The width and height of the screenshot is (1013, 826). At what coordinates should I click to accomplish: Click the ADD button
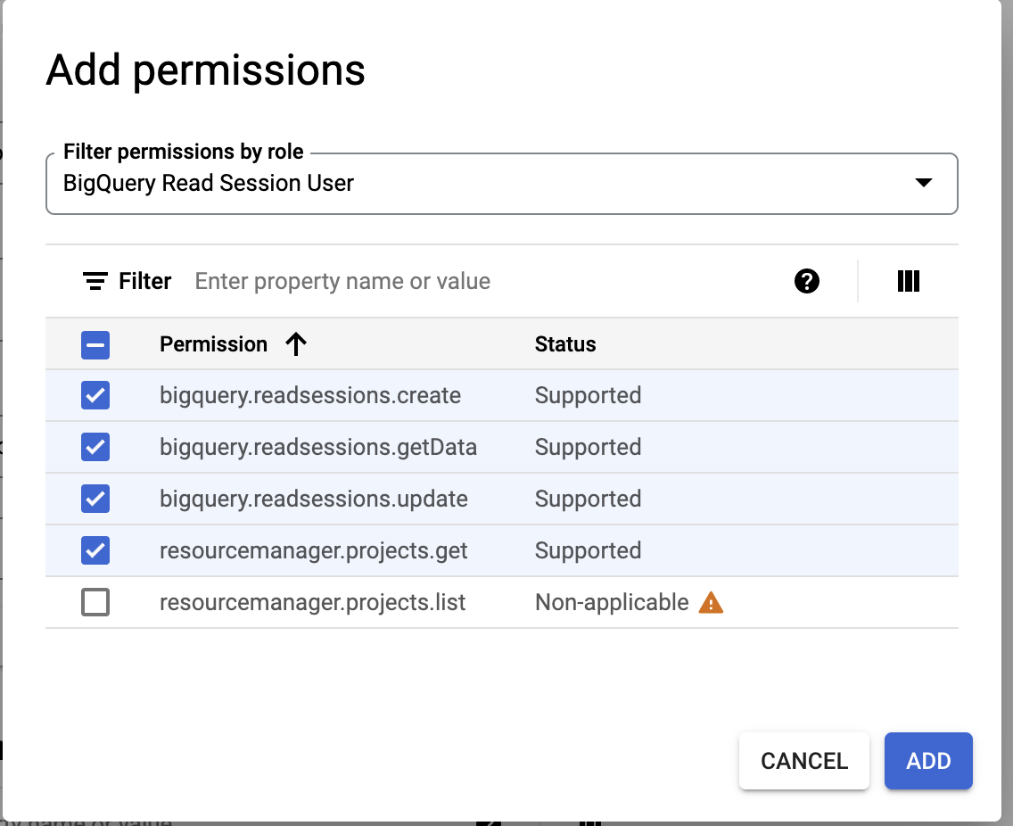tap(927, 761)
